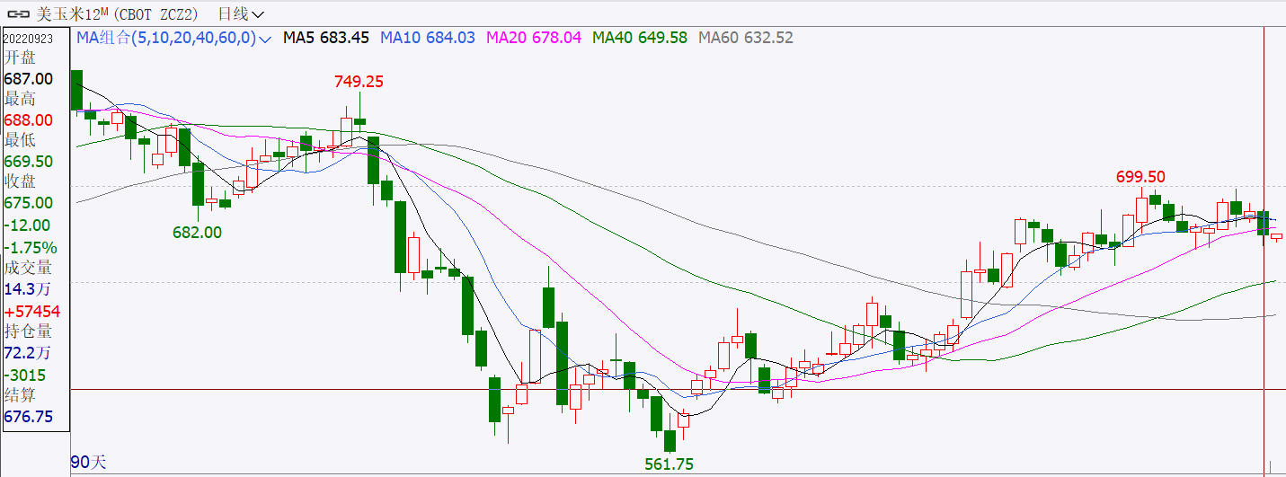
Task: Click the 最低 label
Action: [19, 140]
